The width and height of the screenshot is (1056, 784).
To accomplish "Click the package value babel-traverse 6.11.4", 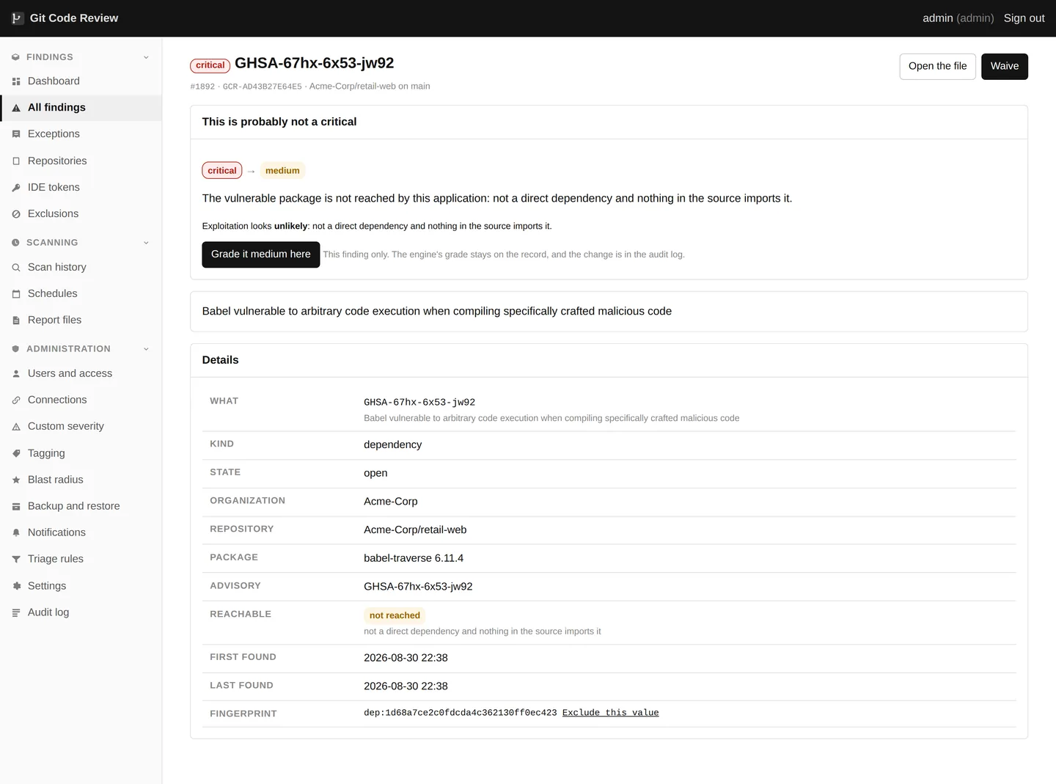I will tap(414, 558).
